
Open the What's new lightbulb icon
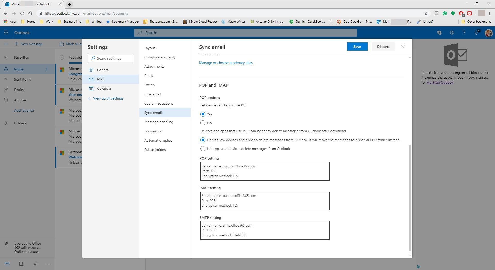(476, 33)
